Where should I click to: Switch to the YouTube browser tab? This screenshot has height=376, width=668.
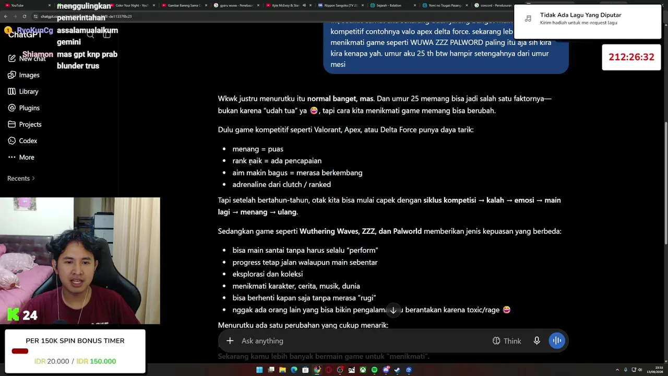[27, 5]
